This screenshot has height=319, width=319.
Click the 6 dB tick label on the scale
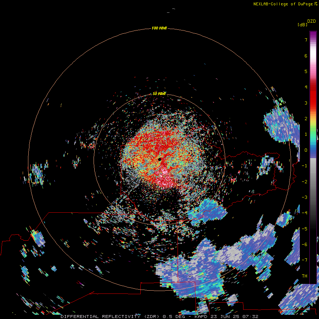(306, 56)
